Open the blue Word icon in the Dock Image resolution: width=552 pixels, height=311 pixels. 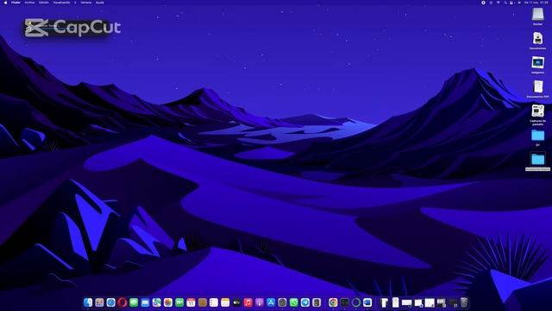tap(367, 302)
